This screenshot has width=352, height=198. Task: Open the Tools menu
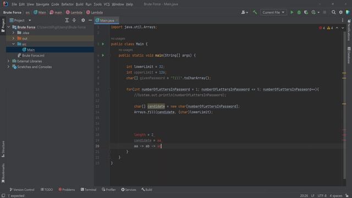pyautogui.click(x=97, y=4)
